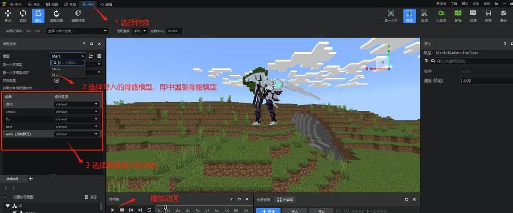
Task: Switch to Front (正面) camera view
Action: pyautogui.click(x=425, y=15)
